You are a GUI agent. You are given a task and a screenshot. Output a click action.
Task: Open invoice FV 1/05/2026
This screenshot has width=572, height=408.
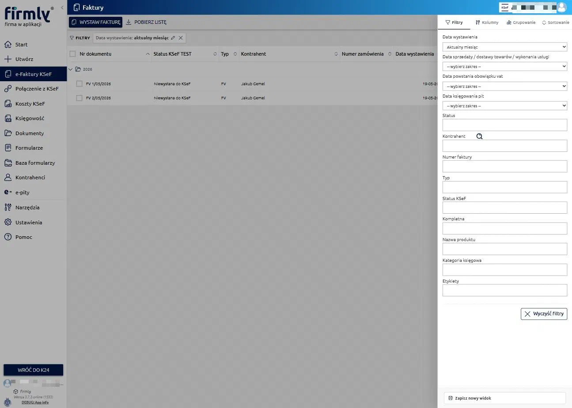[x=98, y=84]
